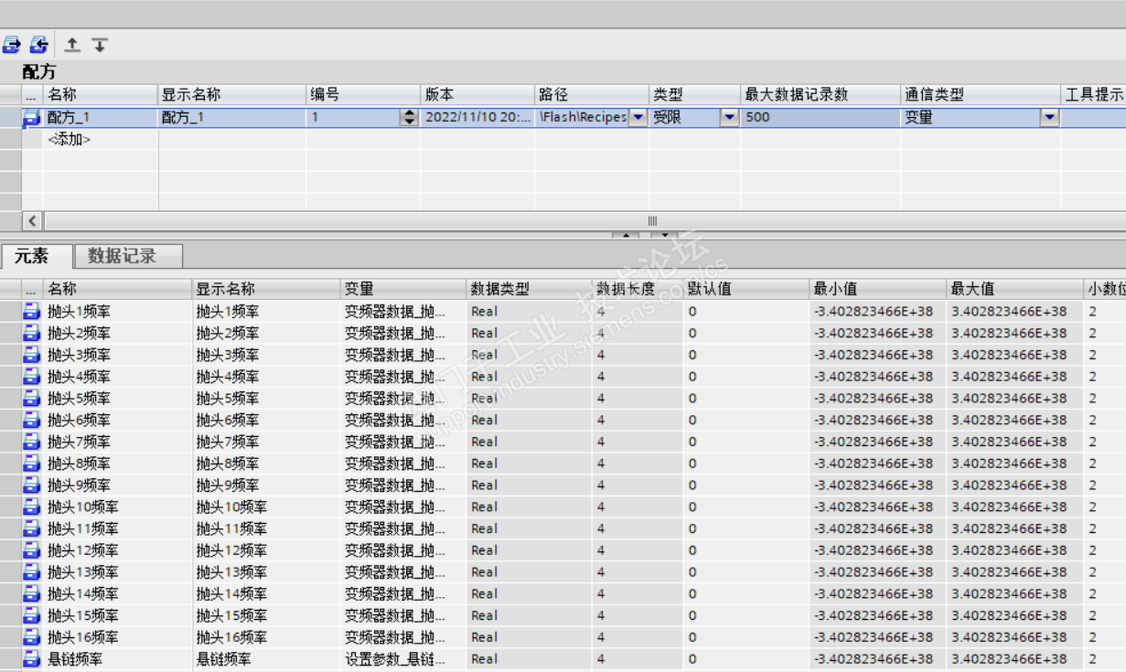Open the 通信类型 变量 dropdown arrow

[x=1049, y=117]
